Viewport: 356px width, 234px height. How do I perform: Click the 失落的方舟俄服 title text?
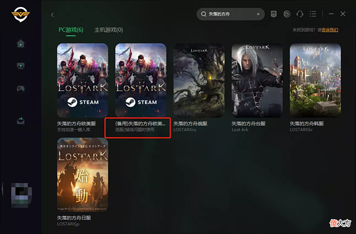[190, 124]
